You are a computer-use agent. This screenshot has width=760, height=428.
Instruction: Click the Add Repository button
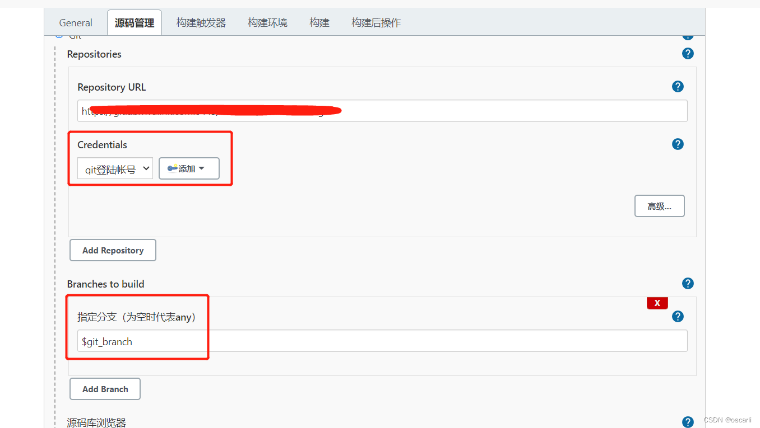click(x=112, y=250)
